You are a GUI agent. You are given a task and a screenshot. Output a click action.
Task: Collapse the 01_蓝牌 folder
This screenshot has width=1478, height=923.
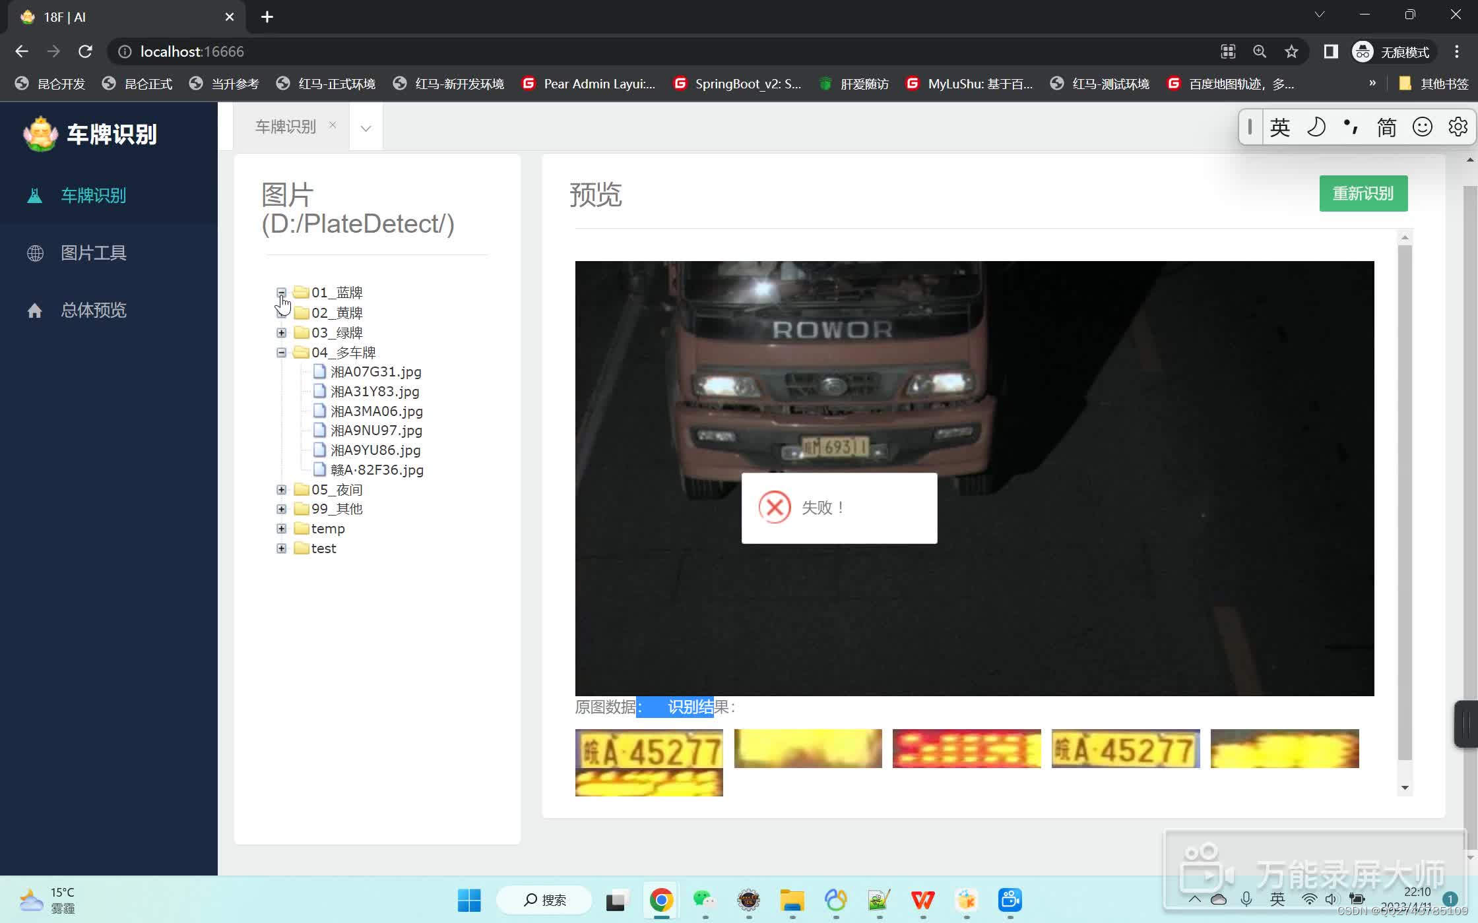click(281, 292)
